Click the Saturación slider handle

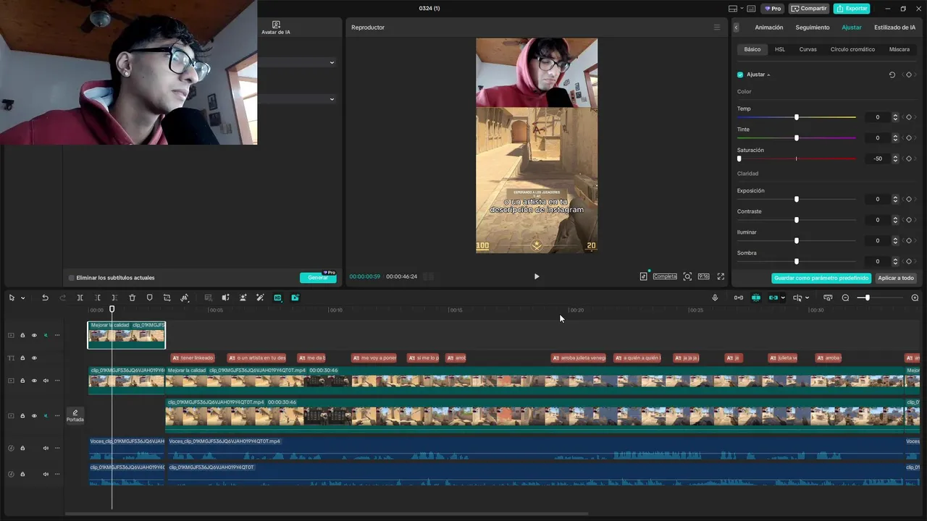tap(739, 158)
